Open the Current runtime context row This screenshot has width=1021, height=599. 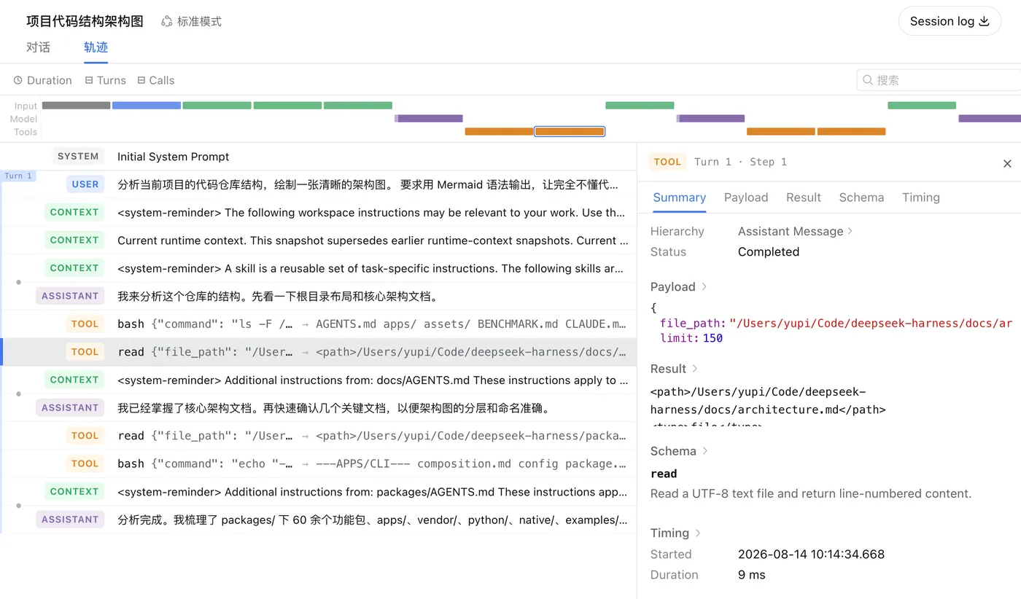point(318,240)
